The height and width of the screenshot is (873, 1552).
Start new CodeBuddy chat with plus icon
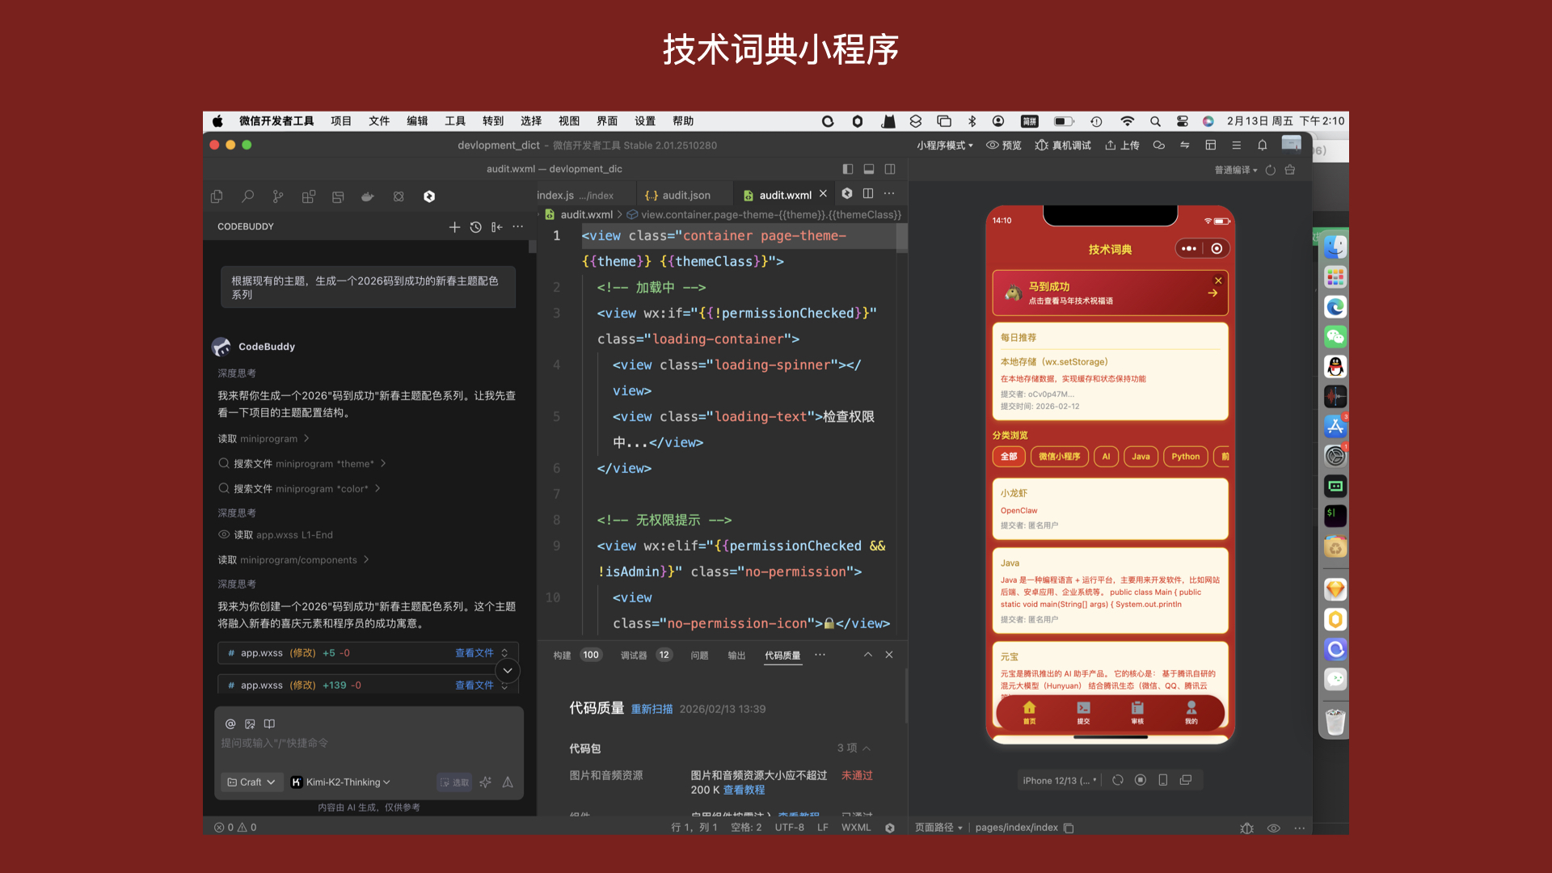click(454, 227)
